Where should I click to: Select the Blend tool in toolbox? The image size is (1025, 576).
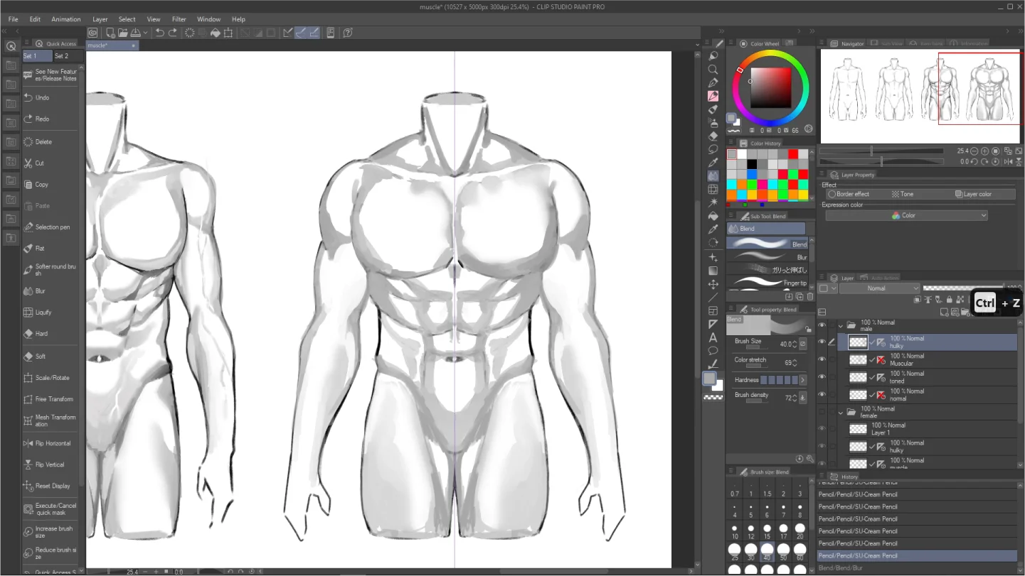tap(713, 175)
